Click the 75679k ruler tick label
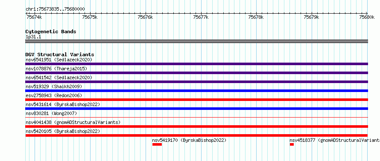The height and width of the screenshot is (161, 380). [312, 17]
